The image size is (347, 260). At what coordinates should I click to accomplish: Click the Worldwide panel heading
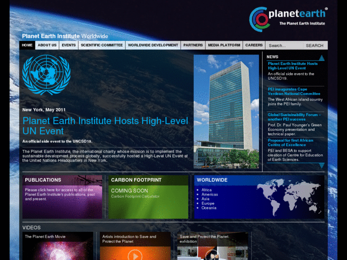pos(212,180)
